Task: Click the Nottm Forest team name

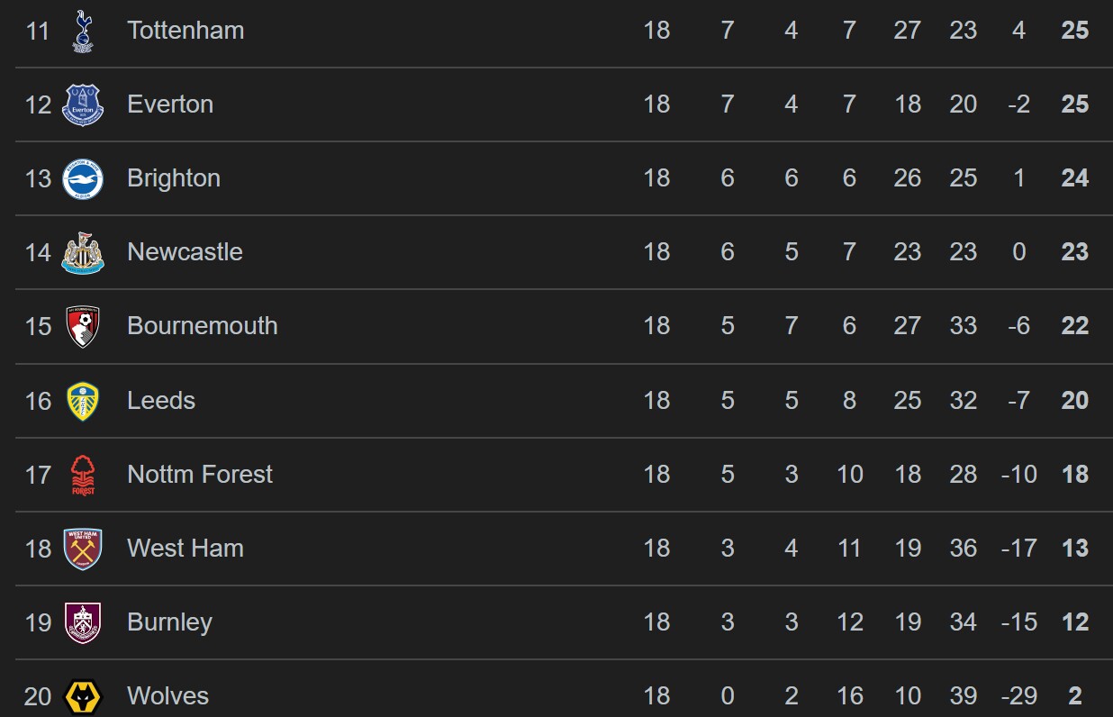Action: [x=200, y=475]
